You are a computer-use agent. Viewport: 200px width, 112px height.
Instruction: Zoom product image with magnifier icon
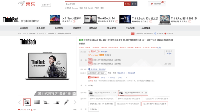pyautogui.click(x=74, y=94)
